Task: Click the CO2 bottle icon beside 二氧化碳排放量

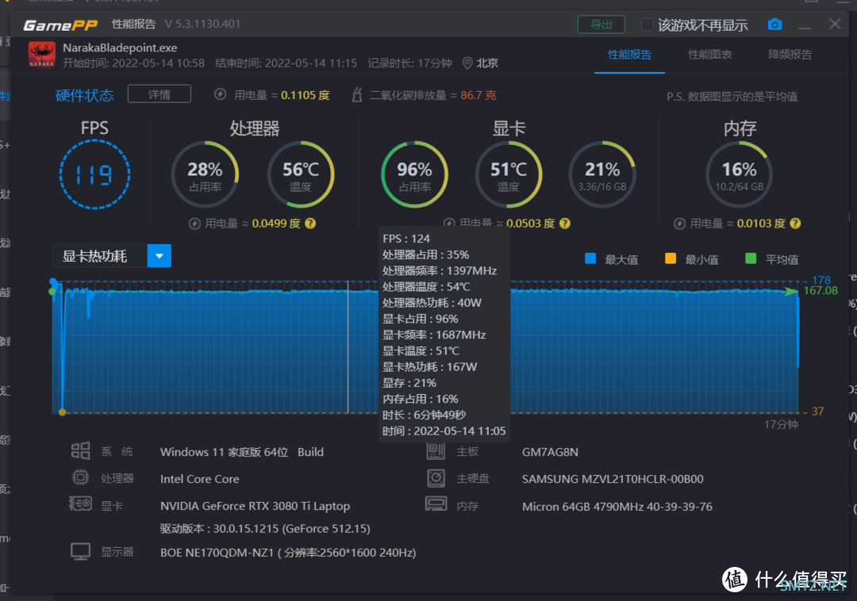Action: 357,94
